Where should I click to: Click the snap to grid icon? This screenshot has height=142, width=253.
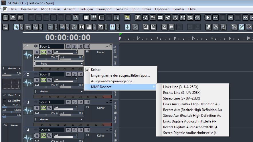89,27
